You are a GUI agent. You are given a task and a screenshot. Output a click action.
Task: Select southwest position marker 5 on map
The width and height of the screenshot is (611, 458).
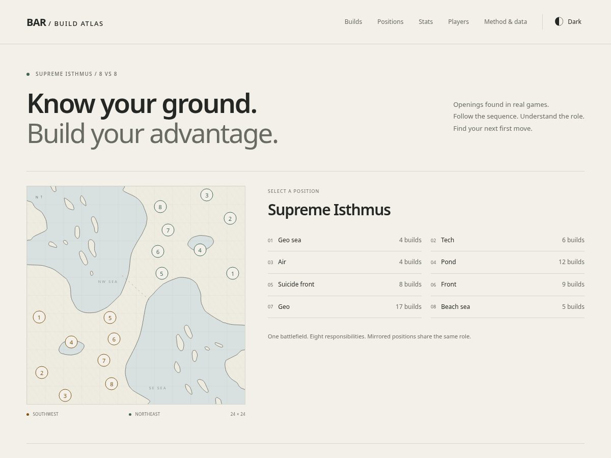coord(110,318)
